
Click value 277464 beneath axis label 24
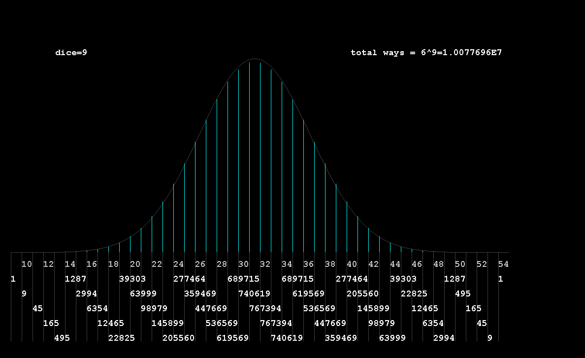[x=189, y=279]
